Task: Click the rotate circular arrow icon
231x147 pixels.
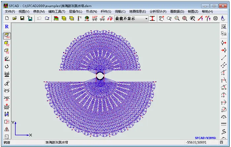Action: 7,66
